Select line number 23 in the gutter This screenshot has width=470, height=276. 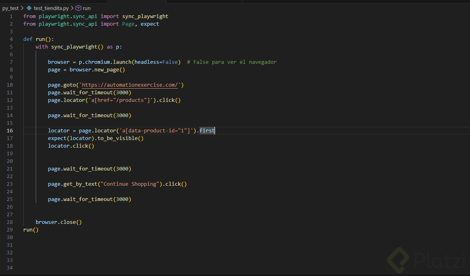click(x=10, y=184)
